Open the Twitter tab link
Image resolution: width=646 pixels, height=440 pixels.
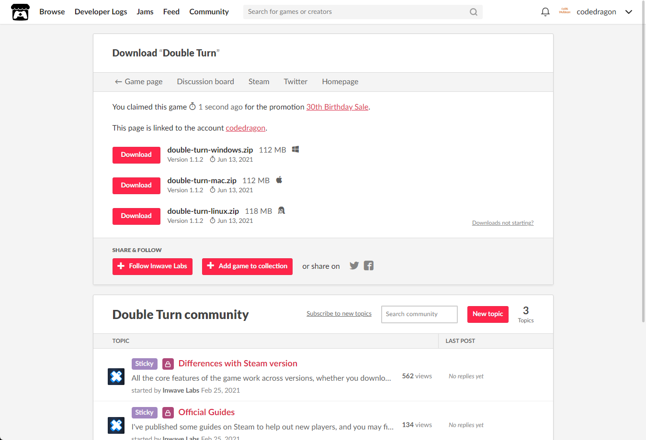pos(295,82)
